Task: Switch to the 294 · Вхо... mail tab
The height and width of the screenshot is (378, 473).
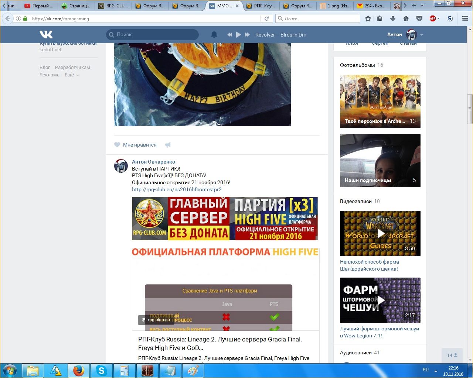Action: [372, 6]
